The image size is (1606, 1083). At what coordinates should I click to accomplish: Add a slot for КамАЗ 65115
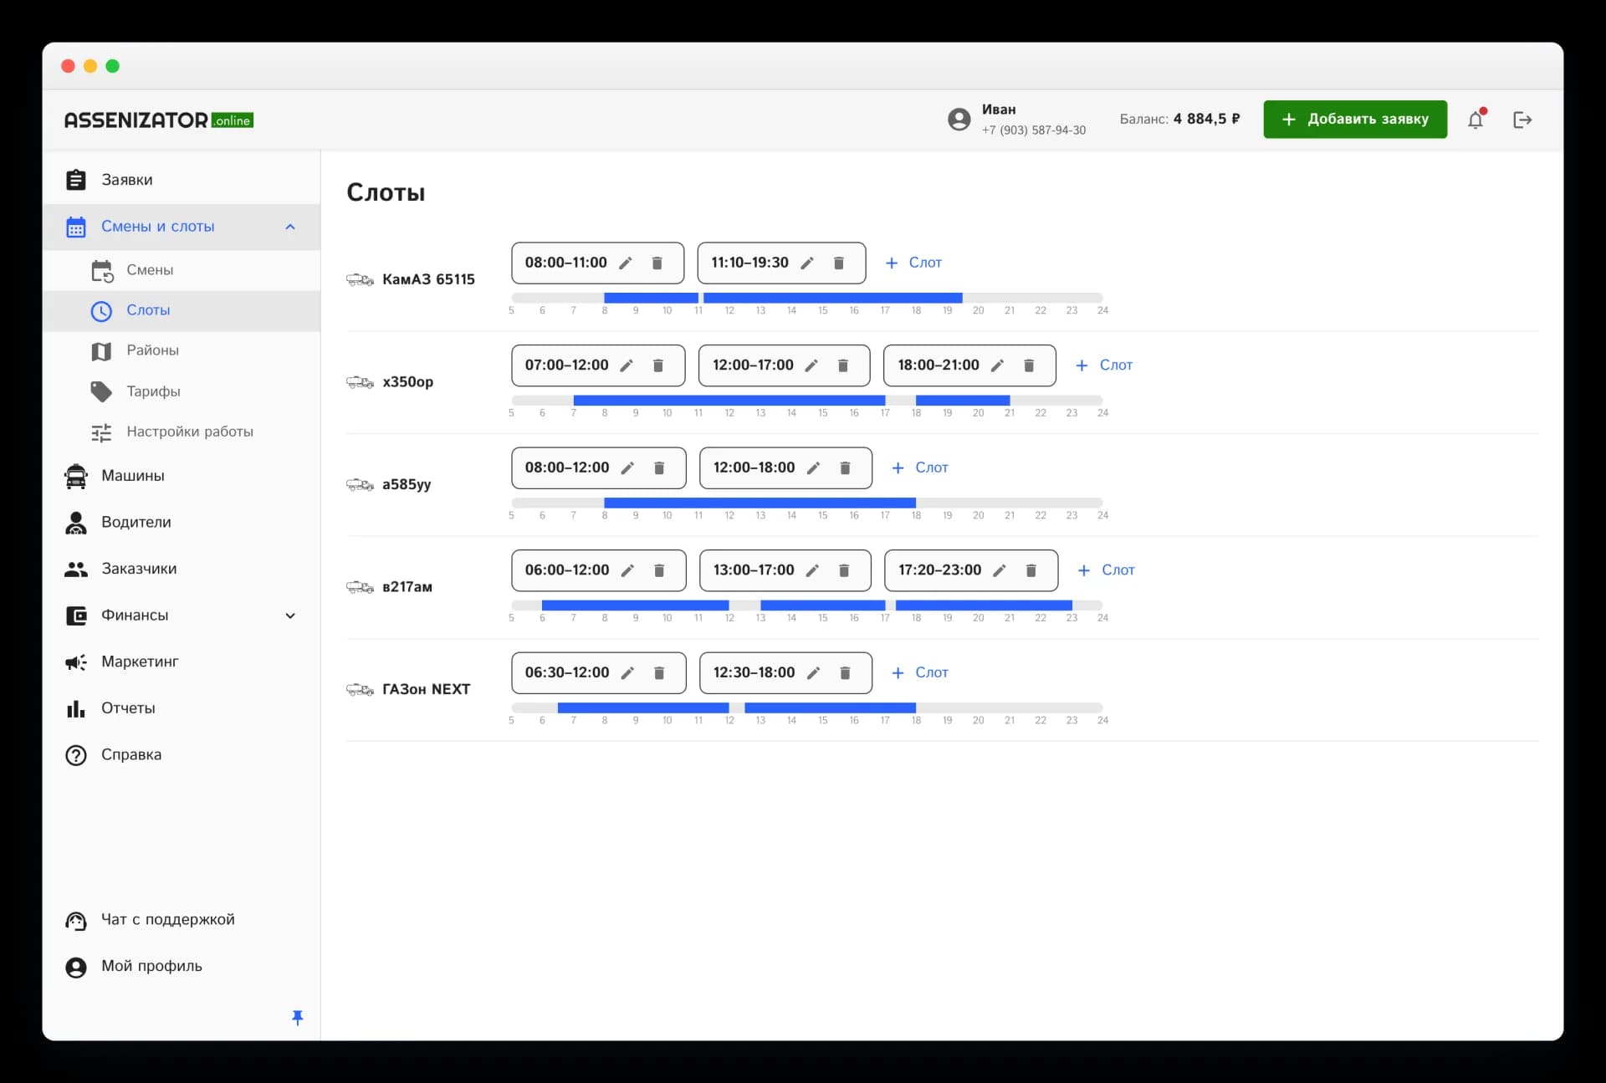click(x=913, y=263)
